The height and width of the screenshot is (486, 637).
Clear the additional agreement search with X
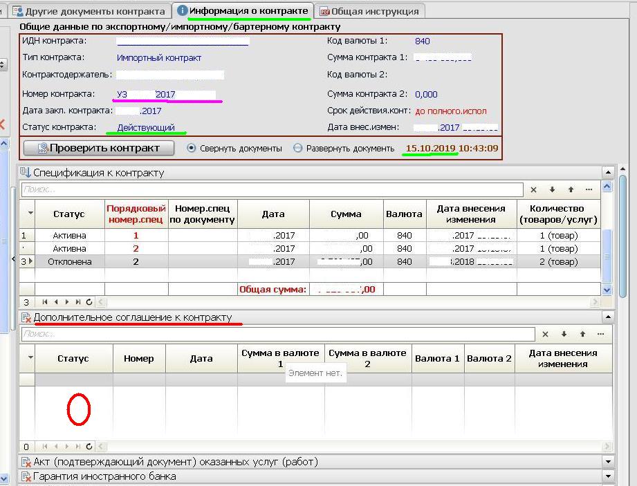pyautogui.click(x=545, y=335)
